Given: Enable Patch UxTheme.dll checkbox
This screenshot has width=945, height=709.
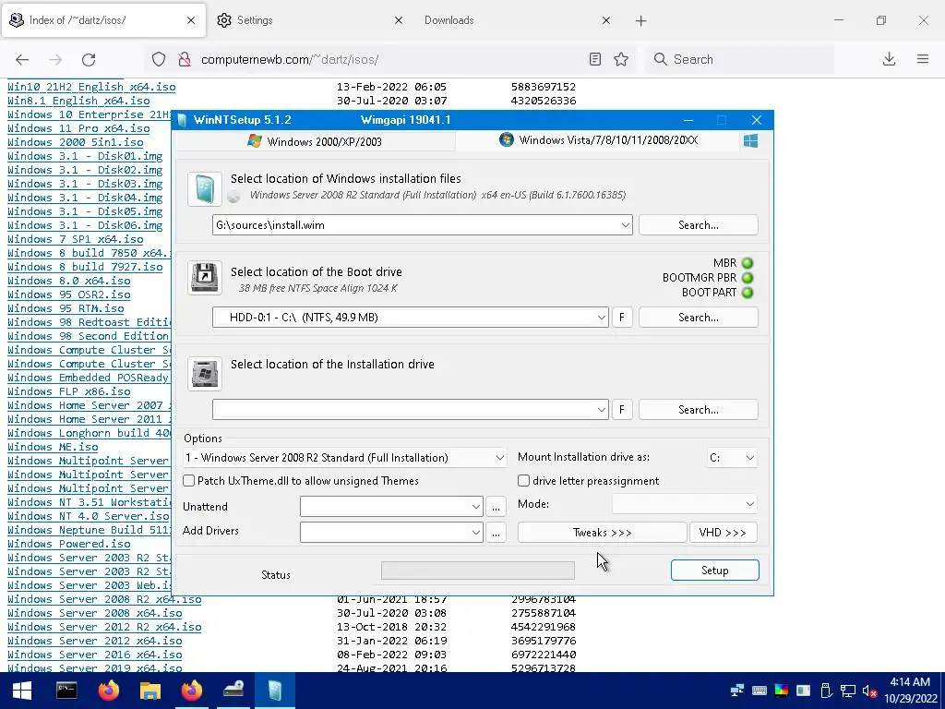Looking at the screenshot, I should click(x=188, y=480).
